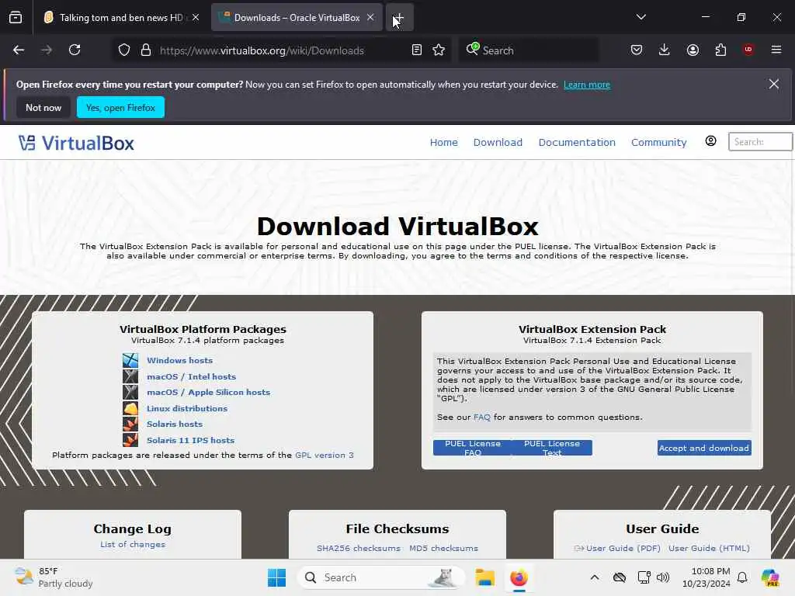This screenshot has height=596, width=795.
Task: Click the address bar URL
Action: pyautogui.click(x=262, y=50)
